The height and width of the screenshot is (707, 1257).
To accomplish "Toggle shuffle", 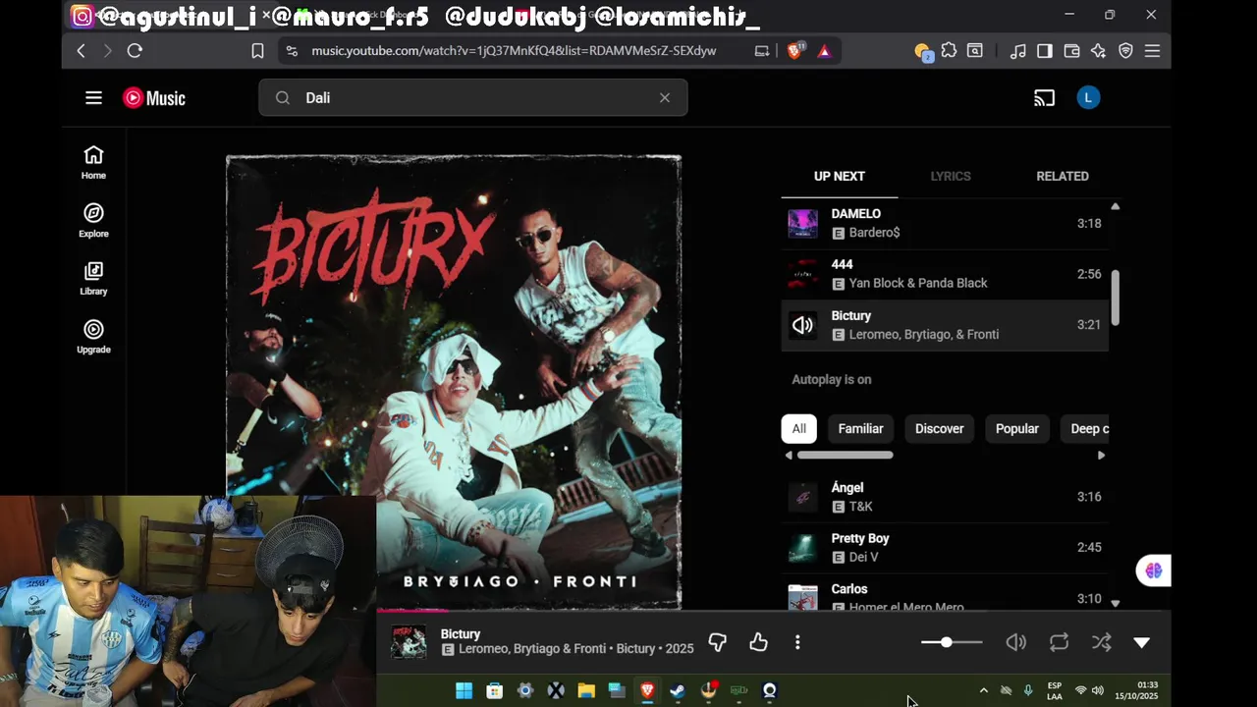I will (1101, 642).
